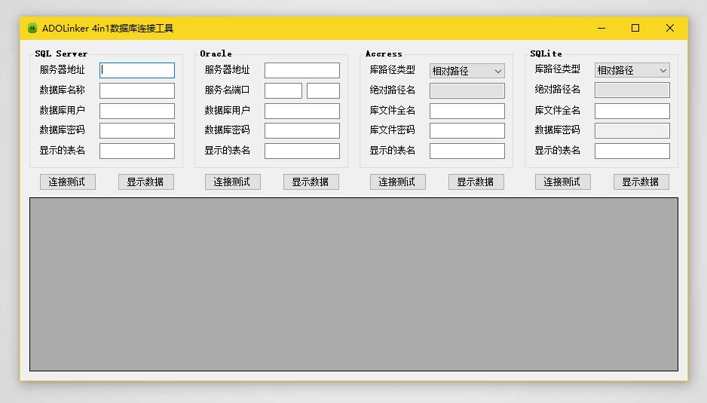Screen dimensions: 707x403
Task: Maximize the ADOLinker window
Action: 635,28
